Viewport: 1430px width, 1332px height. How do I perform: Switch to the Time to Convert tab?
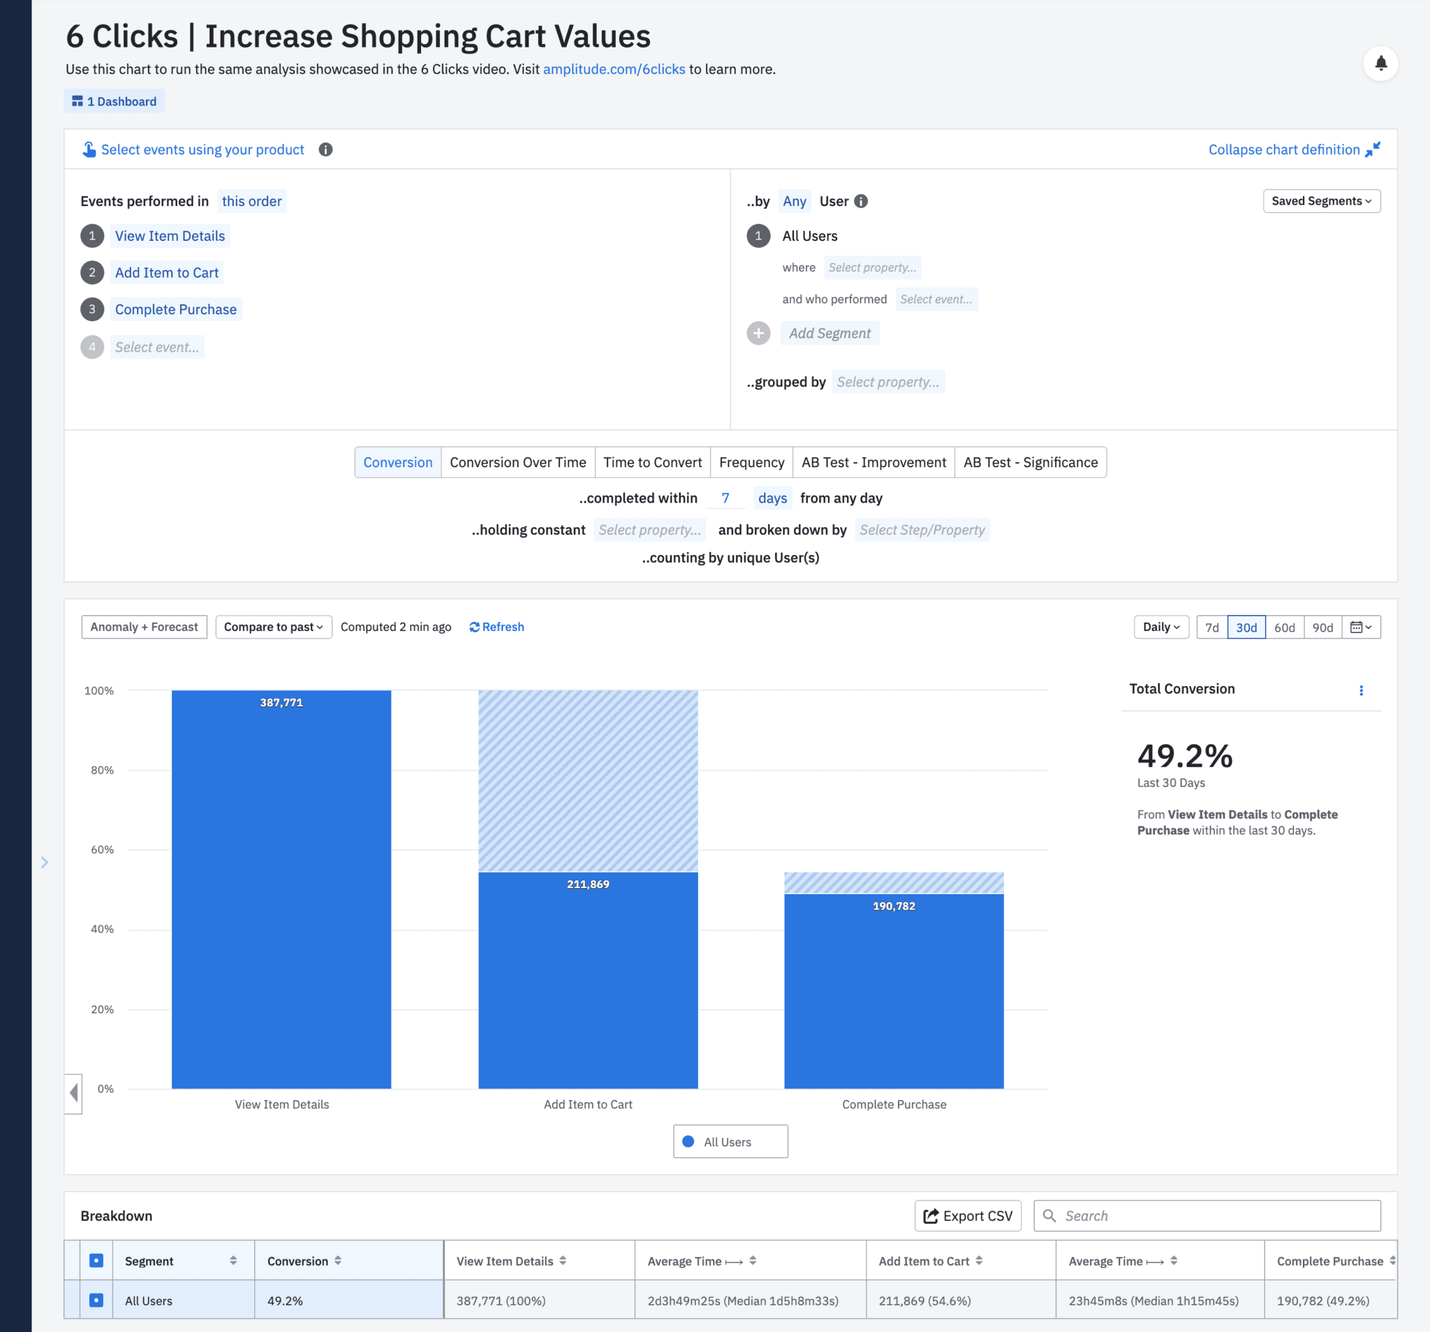pos(651,462)
